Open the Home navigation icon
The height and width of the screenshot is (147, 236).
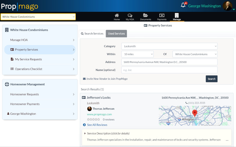117,15
